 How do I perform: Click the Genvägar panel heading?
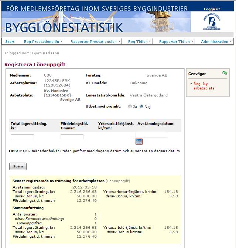[x=197, y=74]
